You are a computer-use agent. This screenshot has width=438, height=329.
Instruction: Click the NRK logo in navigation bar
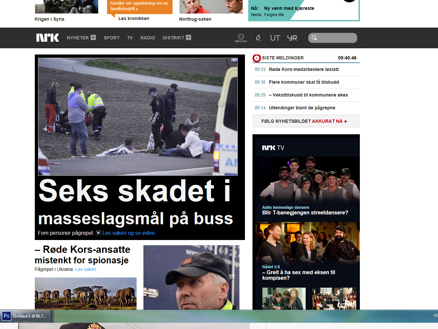(48, 38)
